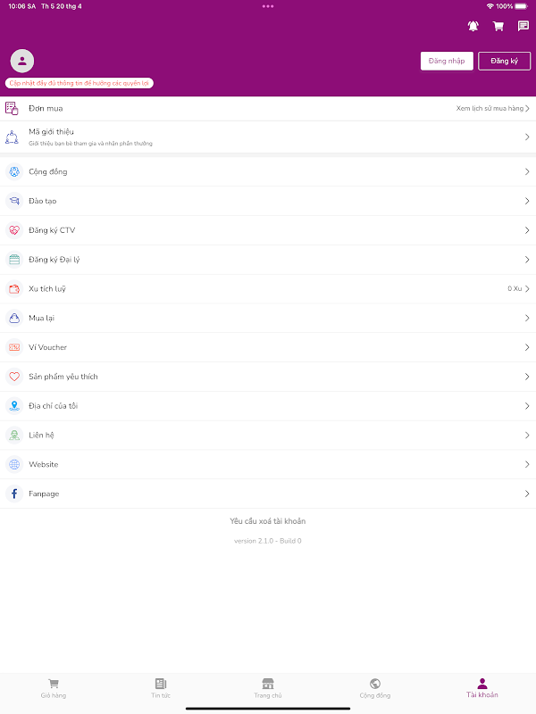This screenshot has width=536, height=714.
Task: Click the Địa chỉ của tôi label
Action: tap(54, 406)
